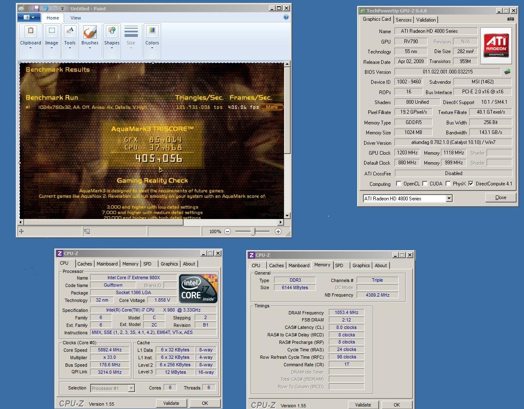Viewport: 524px width, 409px height.
Task: Click OK in the right CPU-Z window
Action: 397,405
